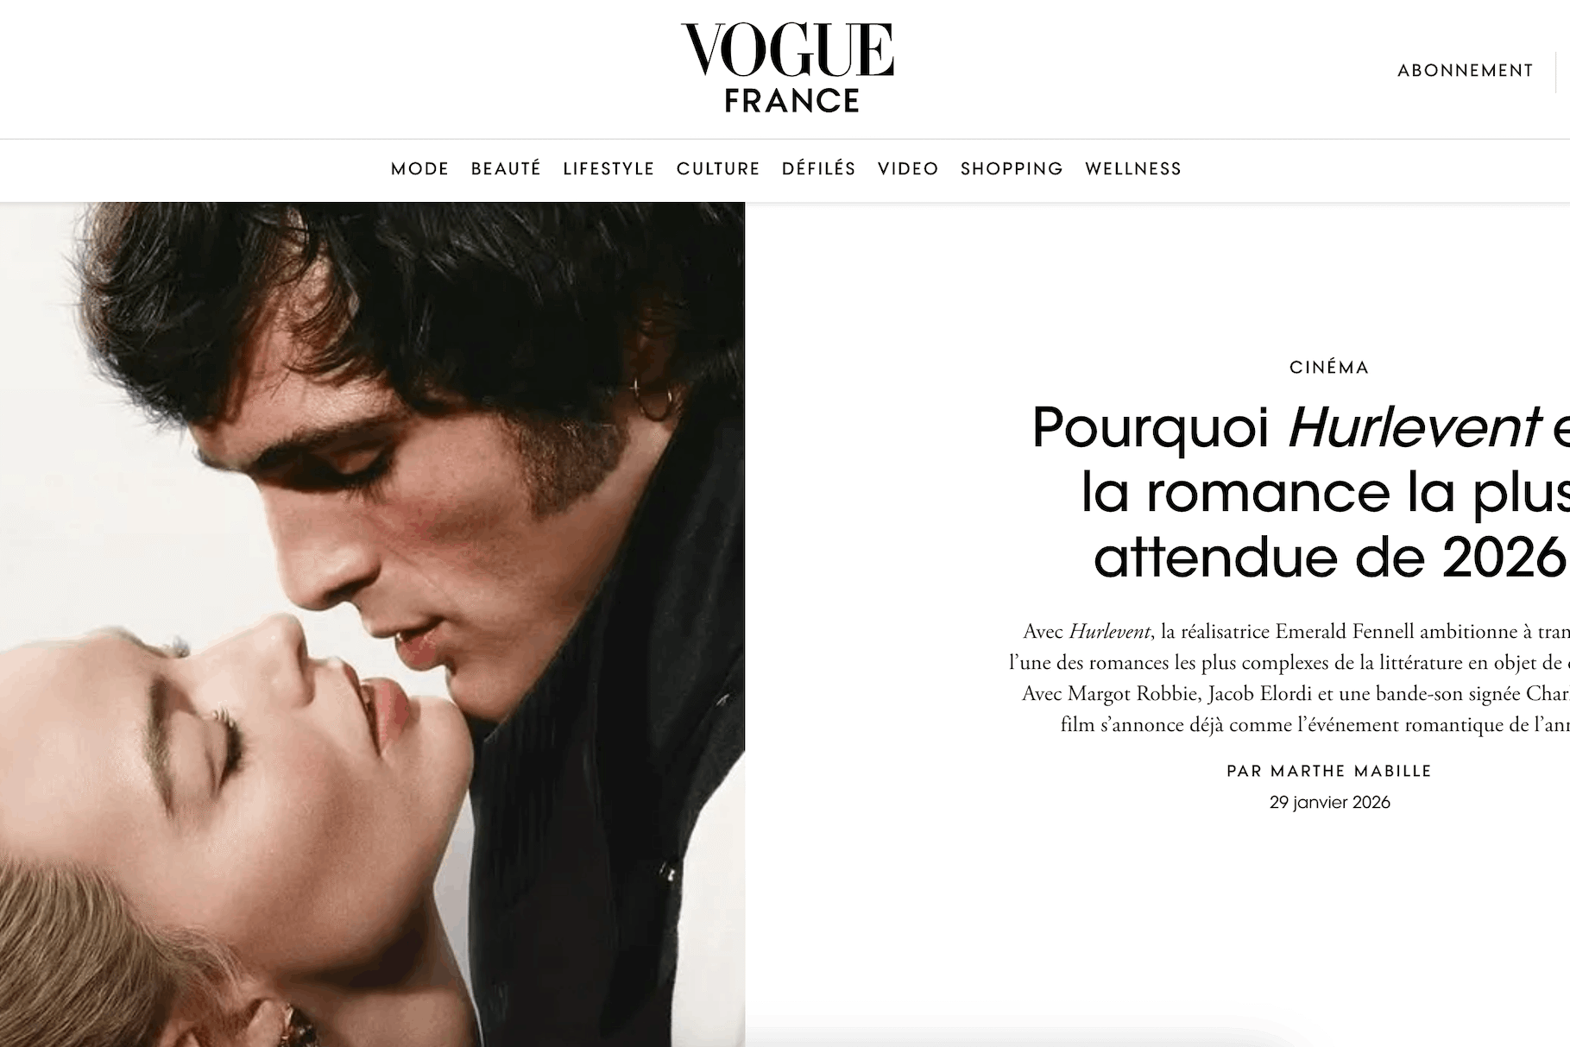Open the Mode section
This screenshot has height=1047, width=1570.
click(419, 169)
